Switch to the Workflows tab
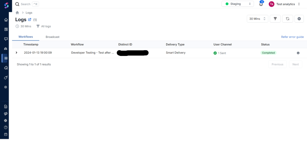 tap(26, 37)
